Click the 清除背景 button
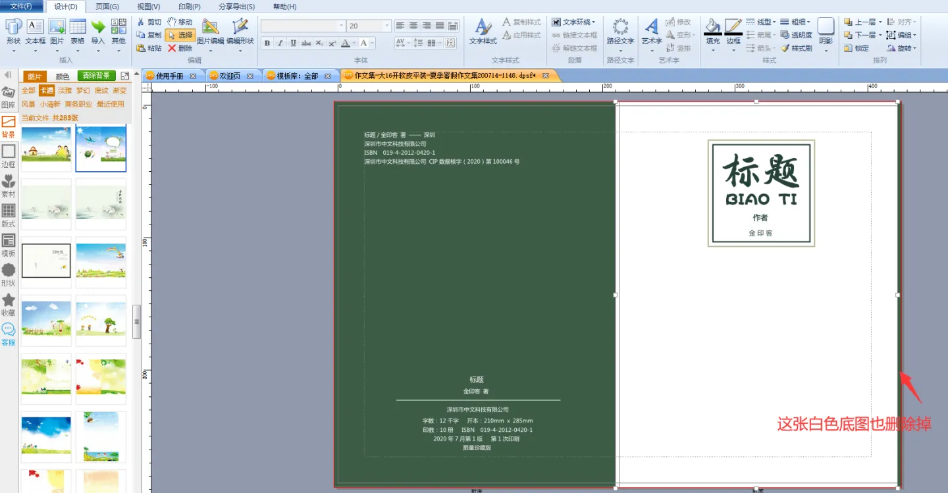Screen dimensions: 948x493 pyautogui.click(x=97, y=76)
